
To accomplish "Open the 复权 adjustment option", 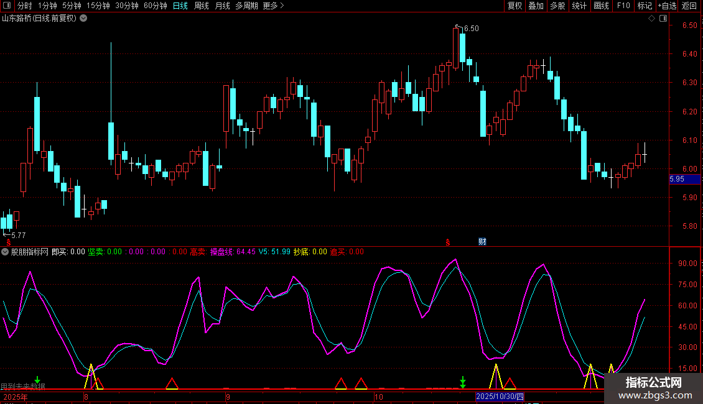I will click(x=514, y=6).
